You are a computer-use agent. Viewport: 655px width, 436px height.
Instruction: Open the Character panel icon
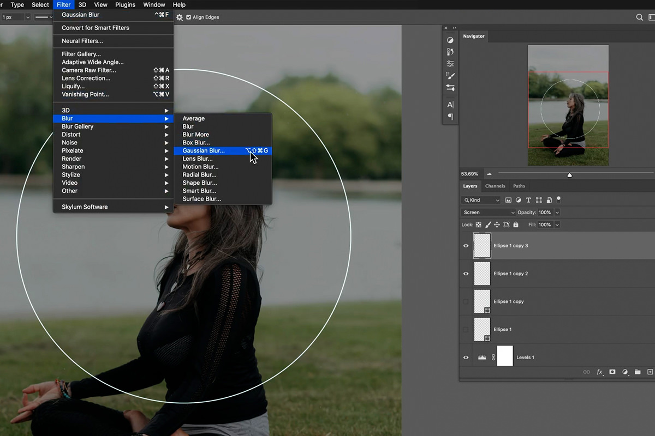point(450,105)
